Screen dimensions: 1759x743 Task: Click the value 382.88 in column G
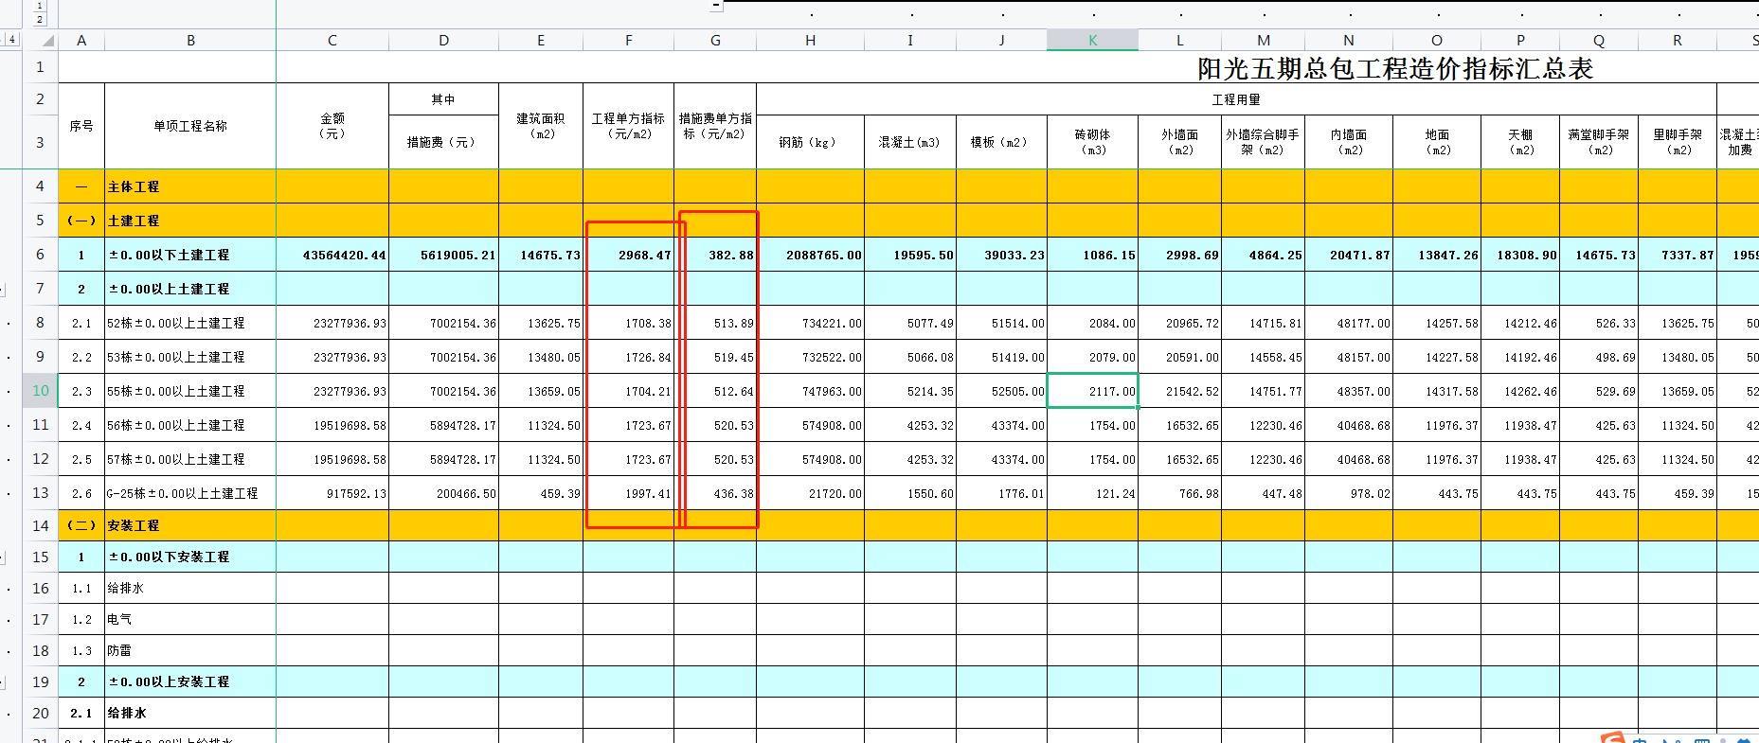coord(715,255)
